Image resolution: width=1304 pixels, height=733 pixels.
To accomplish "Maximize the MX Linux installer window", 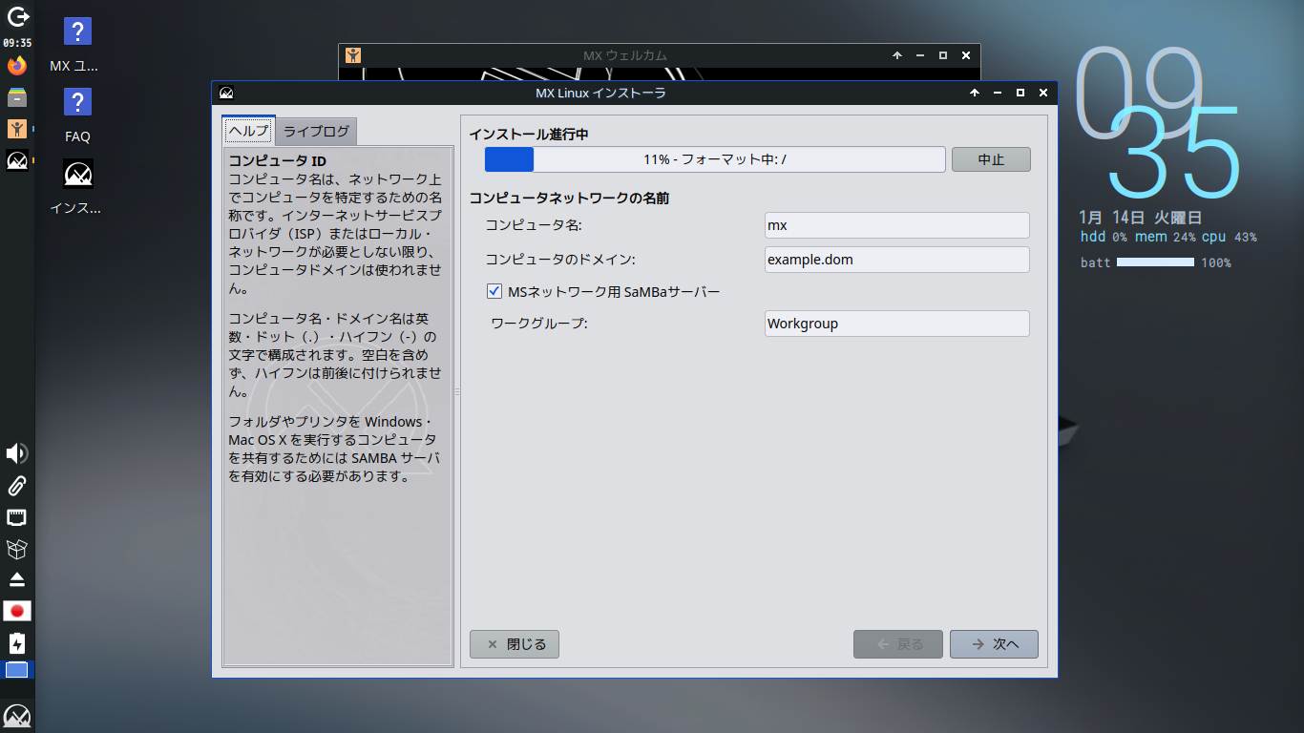I will [x=1020, y=93].
